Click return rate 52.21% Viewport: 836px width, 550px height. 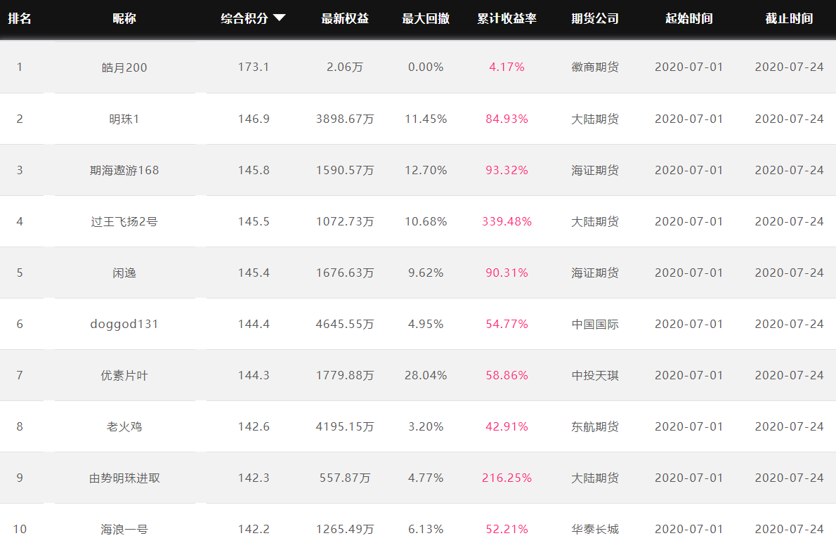507,529
